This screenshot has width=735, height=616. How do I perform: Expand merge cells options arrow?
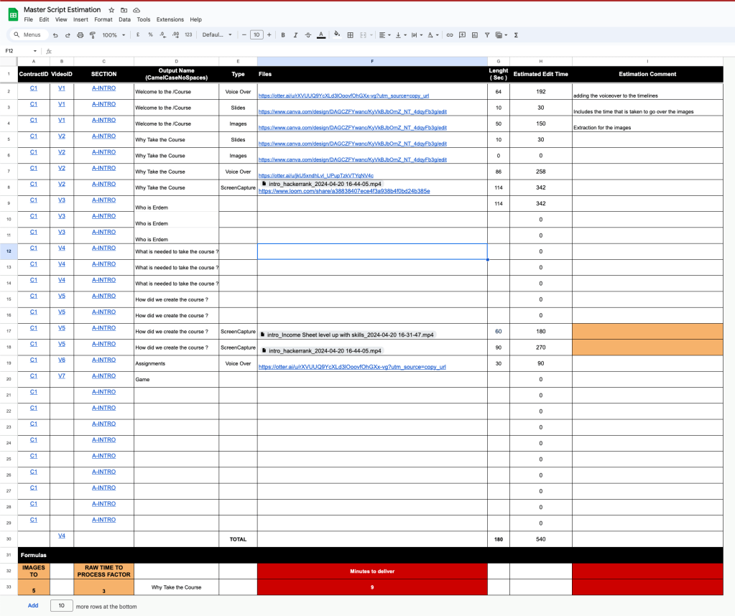tap(371, 35)
